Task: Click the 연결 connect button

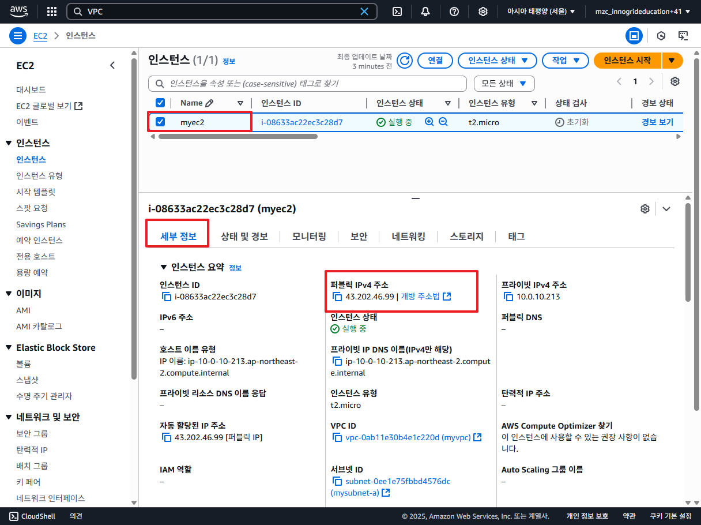Action: [x=435, y=61]
